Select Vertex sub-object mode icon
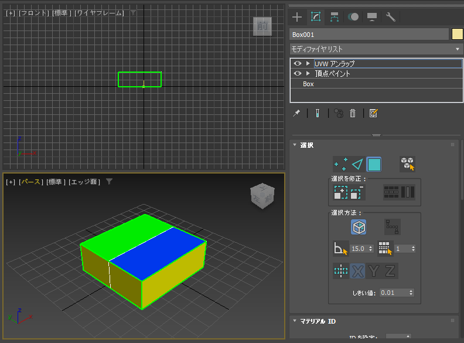464x343 pixels. point(340,164)
